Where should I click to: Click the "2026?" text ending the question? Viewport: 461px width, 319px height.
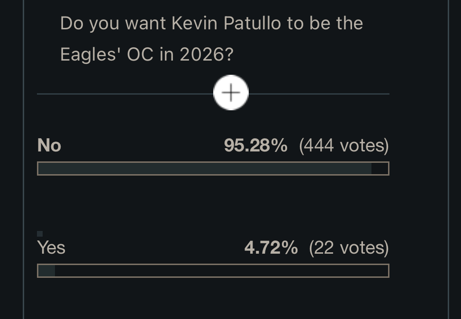[x=207, y=54]
